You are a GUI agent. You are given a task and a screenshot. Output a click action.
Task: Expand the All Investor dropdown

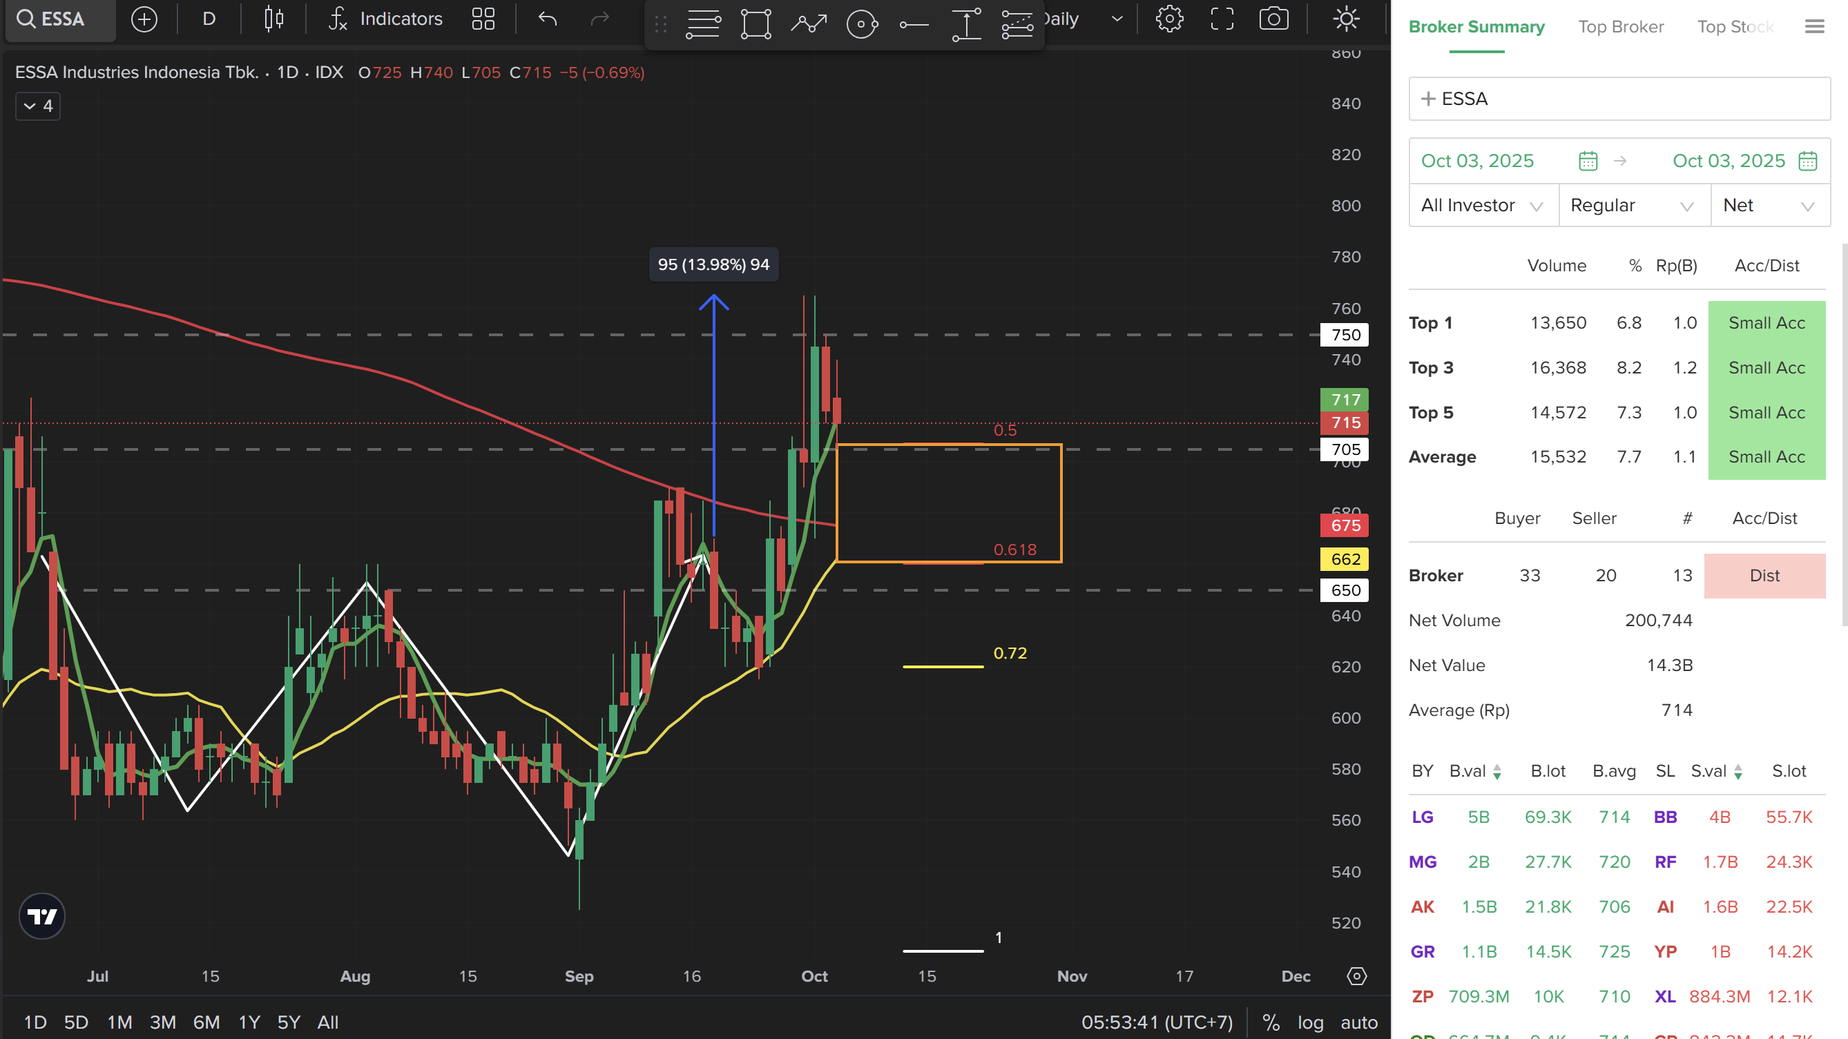point(1482,206)
